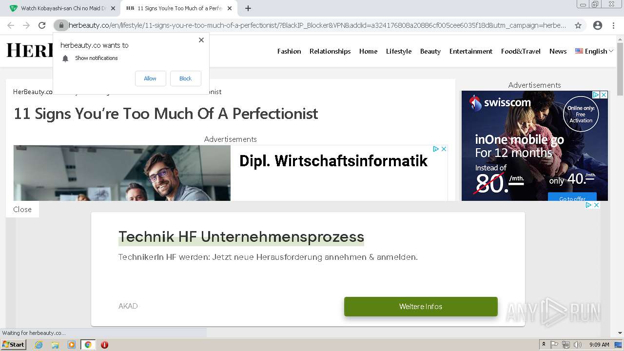Viewport: 624px width, 351px height.
Task: Open Opera browser from taskbar
Action: click(x=104, y=345)
